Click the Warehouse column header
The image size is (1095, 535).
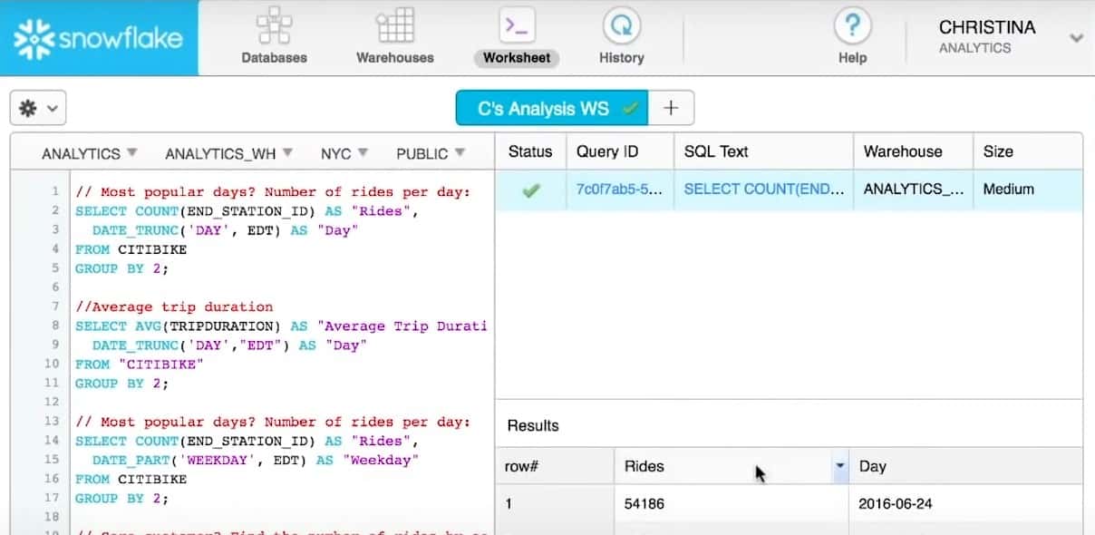pyautogui.click(x=913, y=151)
